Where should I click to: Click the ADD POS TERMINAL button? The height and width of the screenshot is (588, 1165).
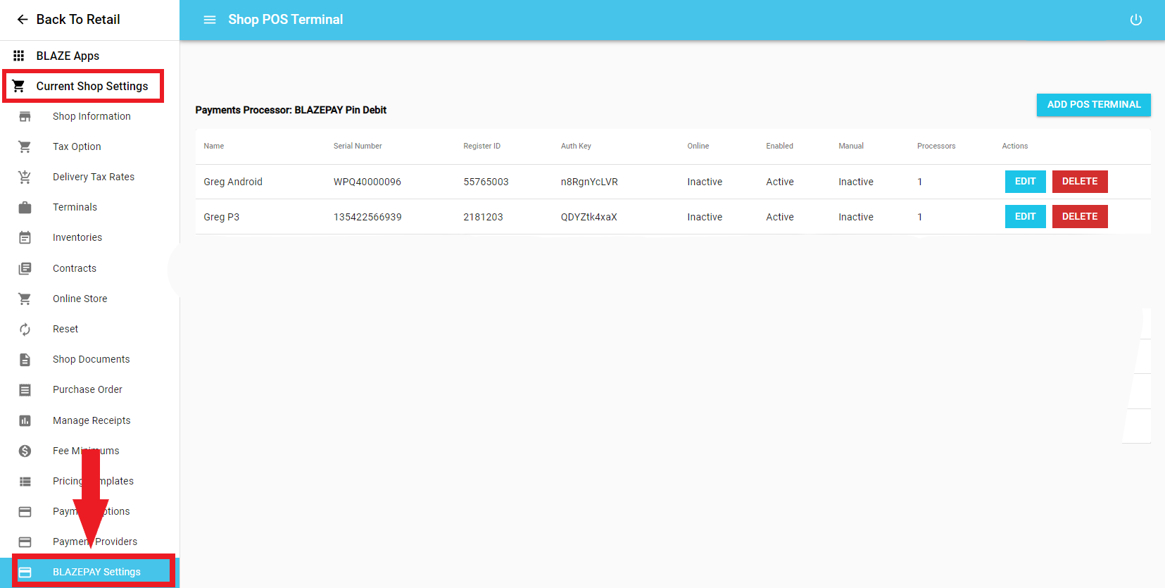1093,104
